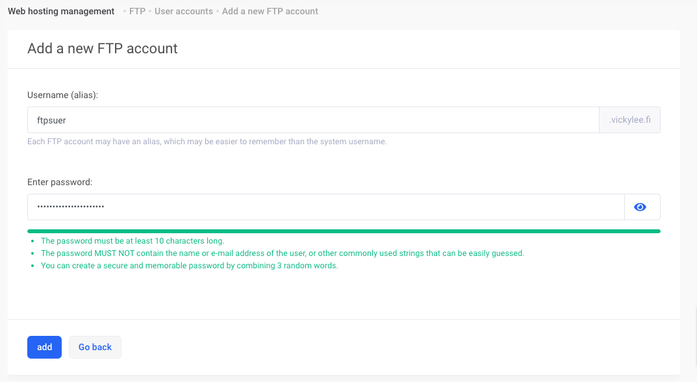Image resolution: width=697 pixels, height=382 pixels.
Task: Click the green password strength bar
Action: point(344,231)
